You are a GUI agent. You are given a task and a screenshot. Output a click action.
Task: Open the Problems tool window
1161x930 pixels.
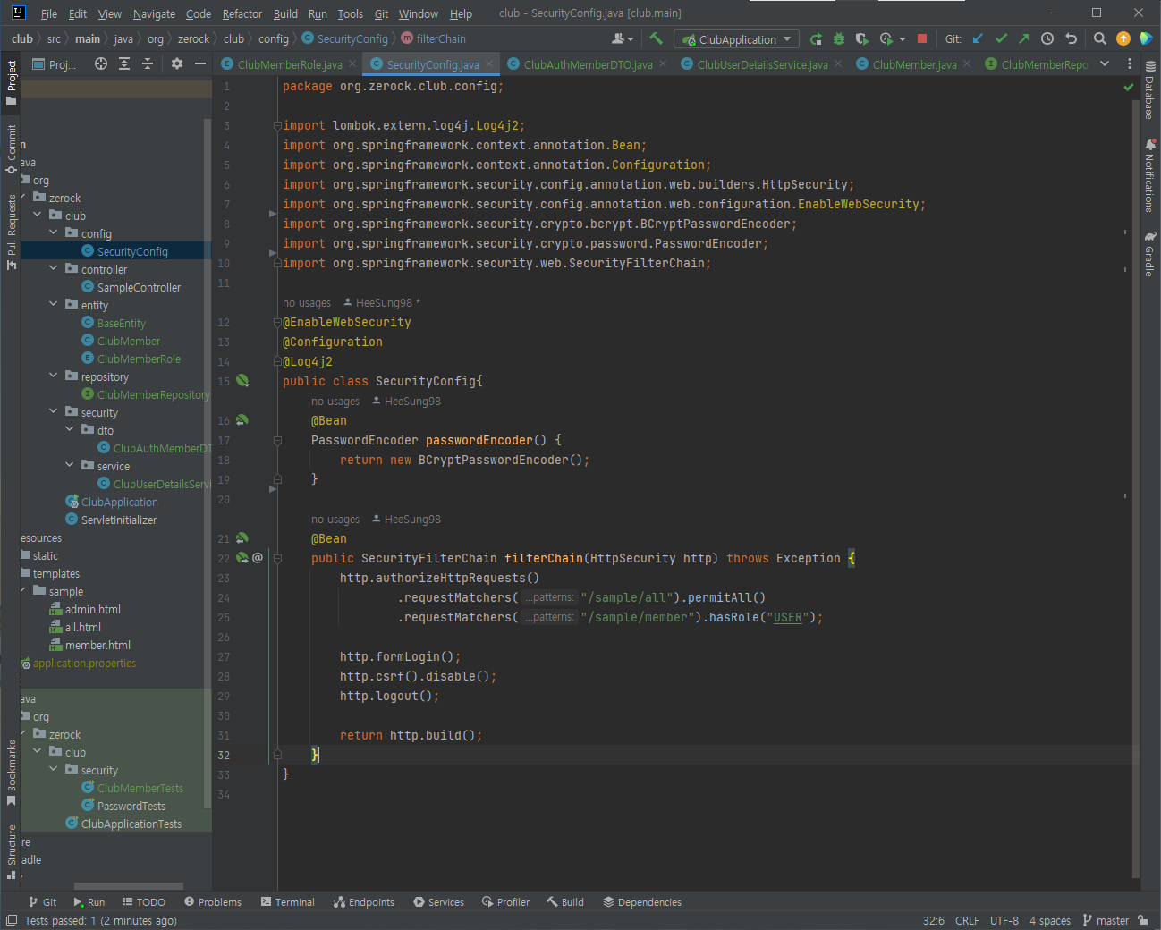coord(213,902)
